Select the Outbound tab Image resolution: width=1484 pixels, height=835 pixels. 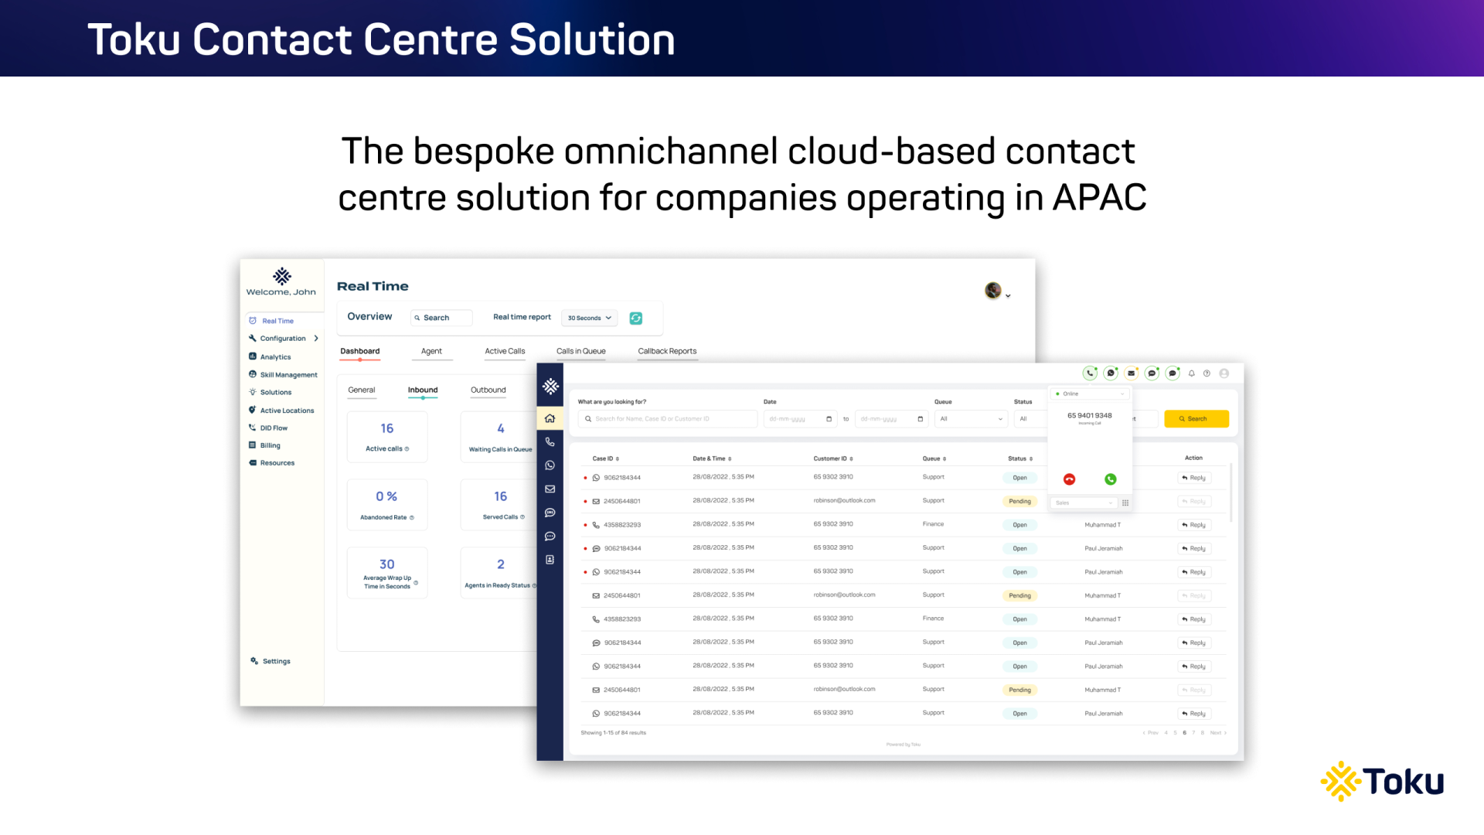pos(488,390)
